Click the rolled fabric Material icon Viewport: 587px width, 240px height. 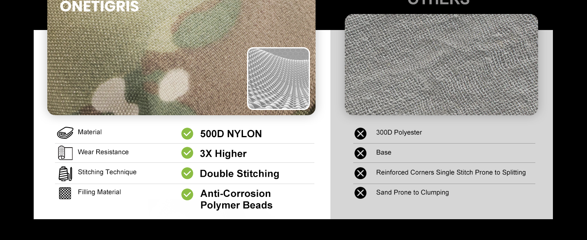click(x=65, y=133)
